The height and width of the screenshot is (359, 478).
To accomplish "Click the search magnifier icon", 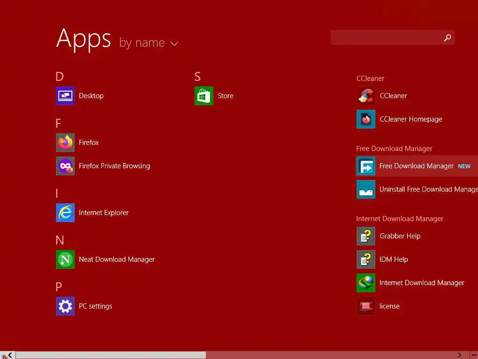I will point(448,37).
